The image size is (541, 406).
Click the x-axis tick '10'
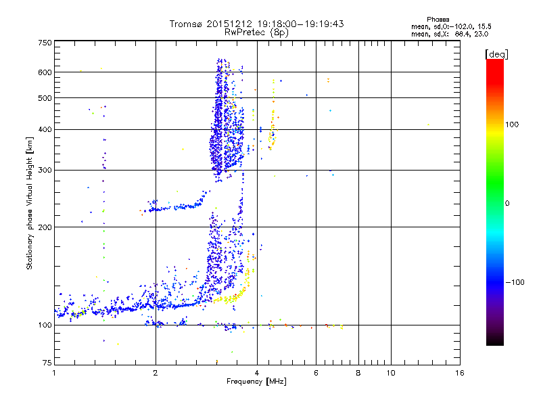tap(391, 373)
